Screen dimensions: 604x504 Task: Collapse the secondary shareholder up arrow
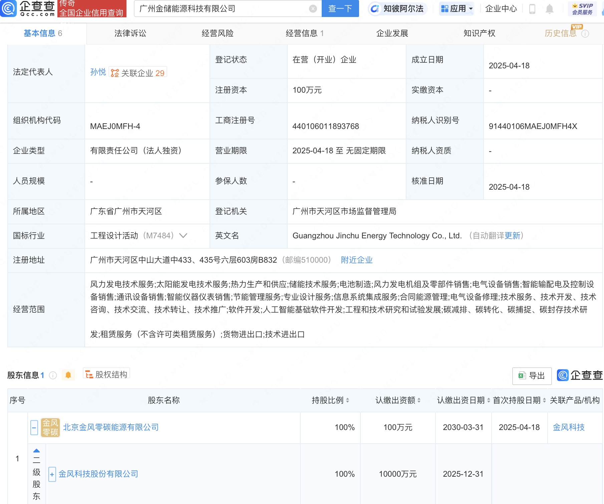[37, 451]
